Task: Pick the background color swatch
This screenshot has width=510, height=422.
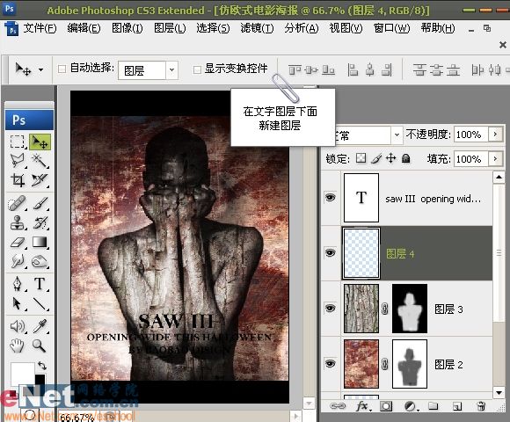Action: point(40,381)
